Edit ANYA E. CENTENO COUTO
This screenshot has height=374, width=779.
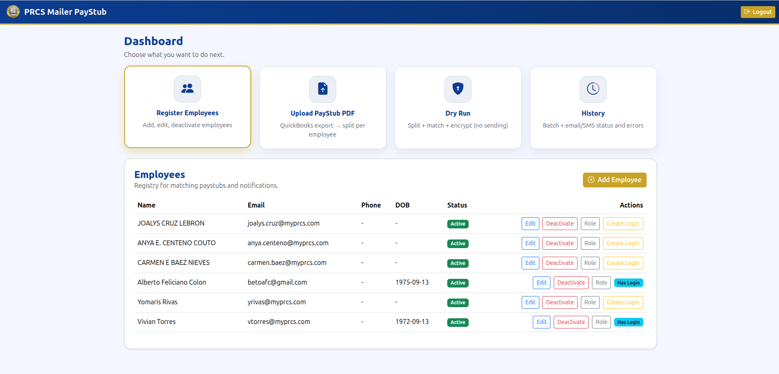pyautogui.click(x=530, y=243)
